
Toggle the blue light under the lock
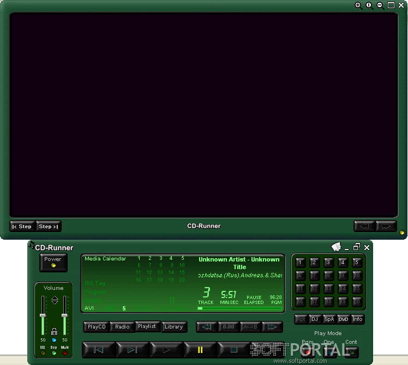point(54,340)
